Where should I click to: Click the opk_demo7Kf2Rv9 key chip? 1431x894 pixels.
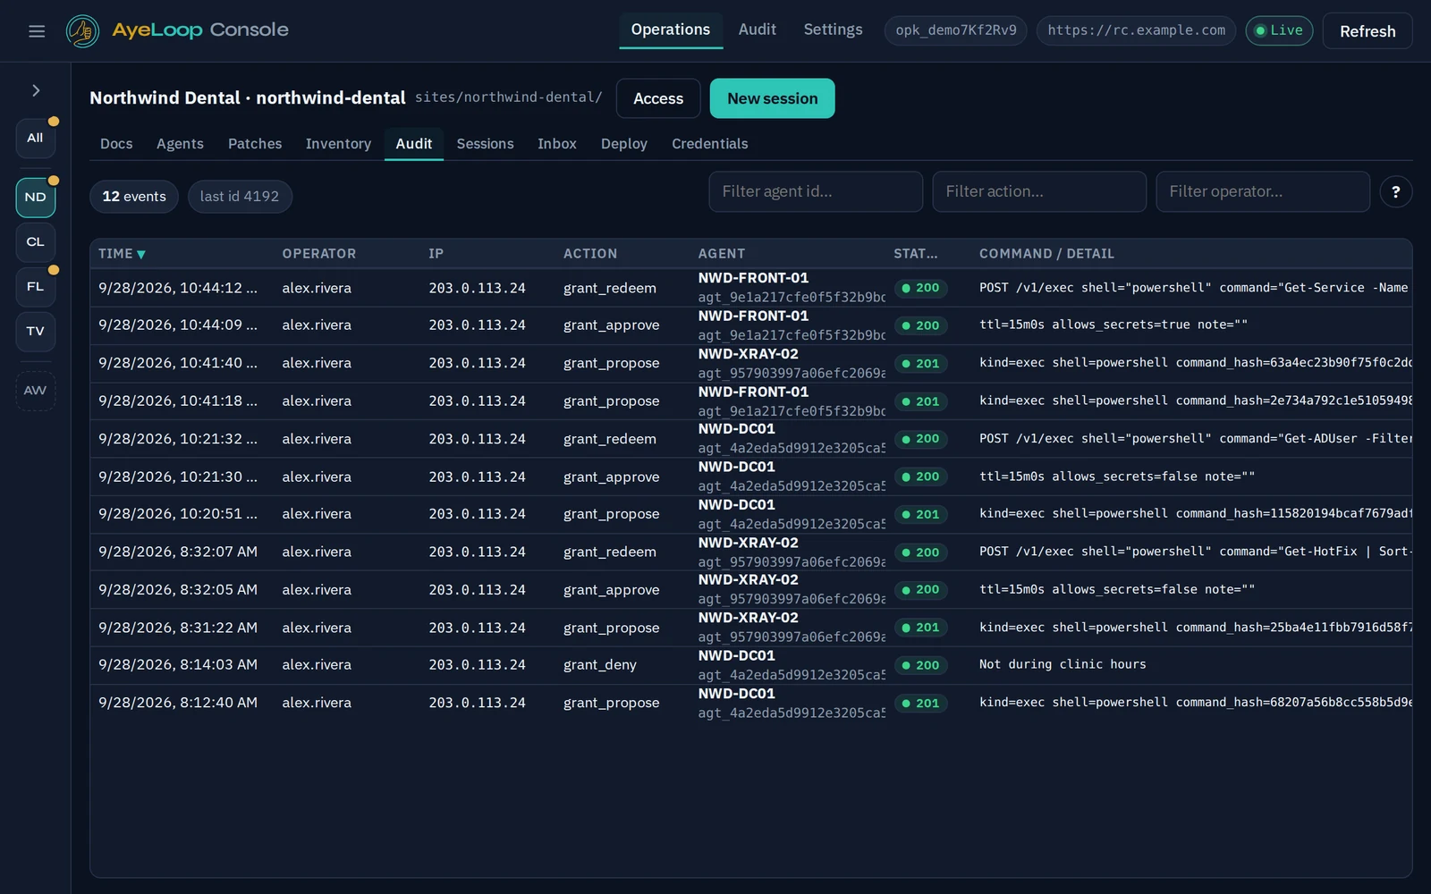(956, 30)
